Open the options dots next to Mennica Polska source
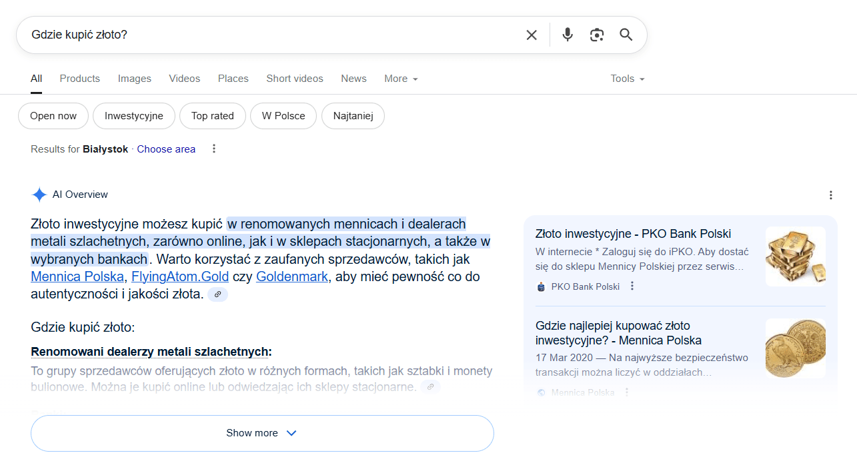 pyautogui.click(x=626, y=392)
